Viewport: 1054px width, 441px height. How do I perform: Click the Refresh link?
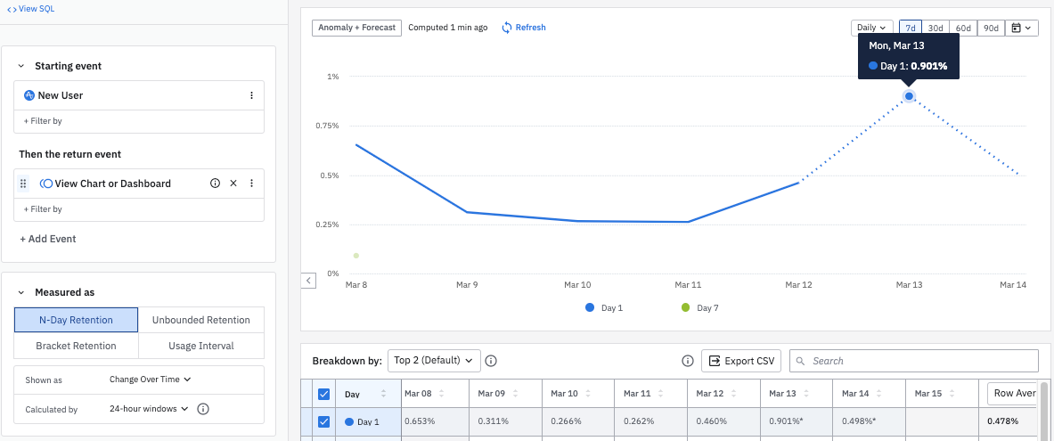(x=523, y=28)
